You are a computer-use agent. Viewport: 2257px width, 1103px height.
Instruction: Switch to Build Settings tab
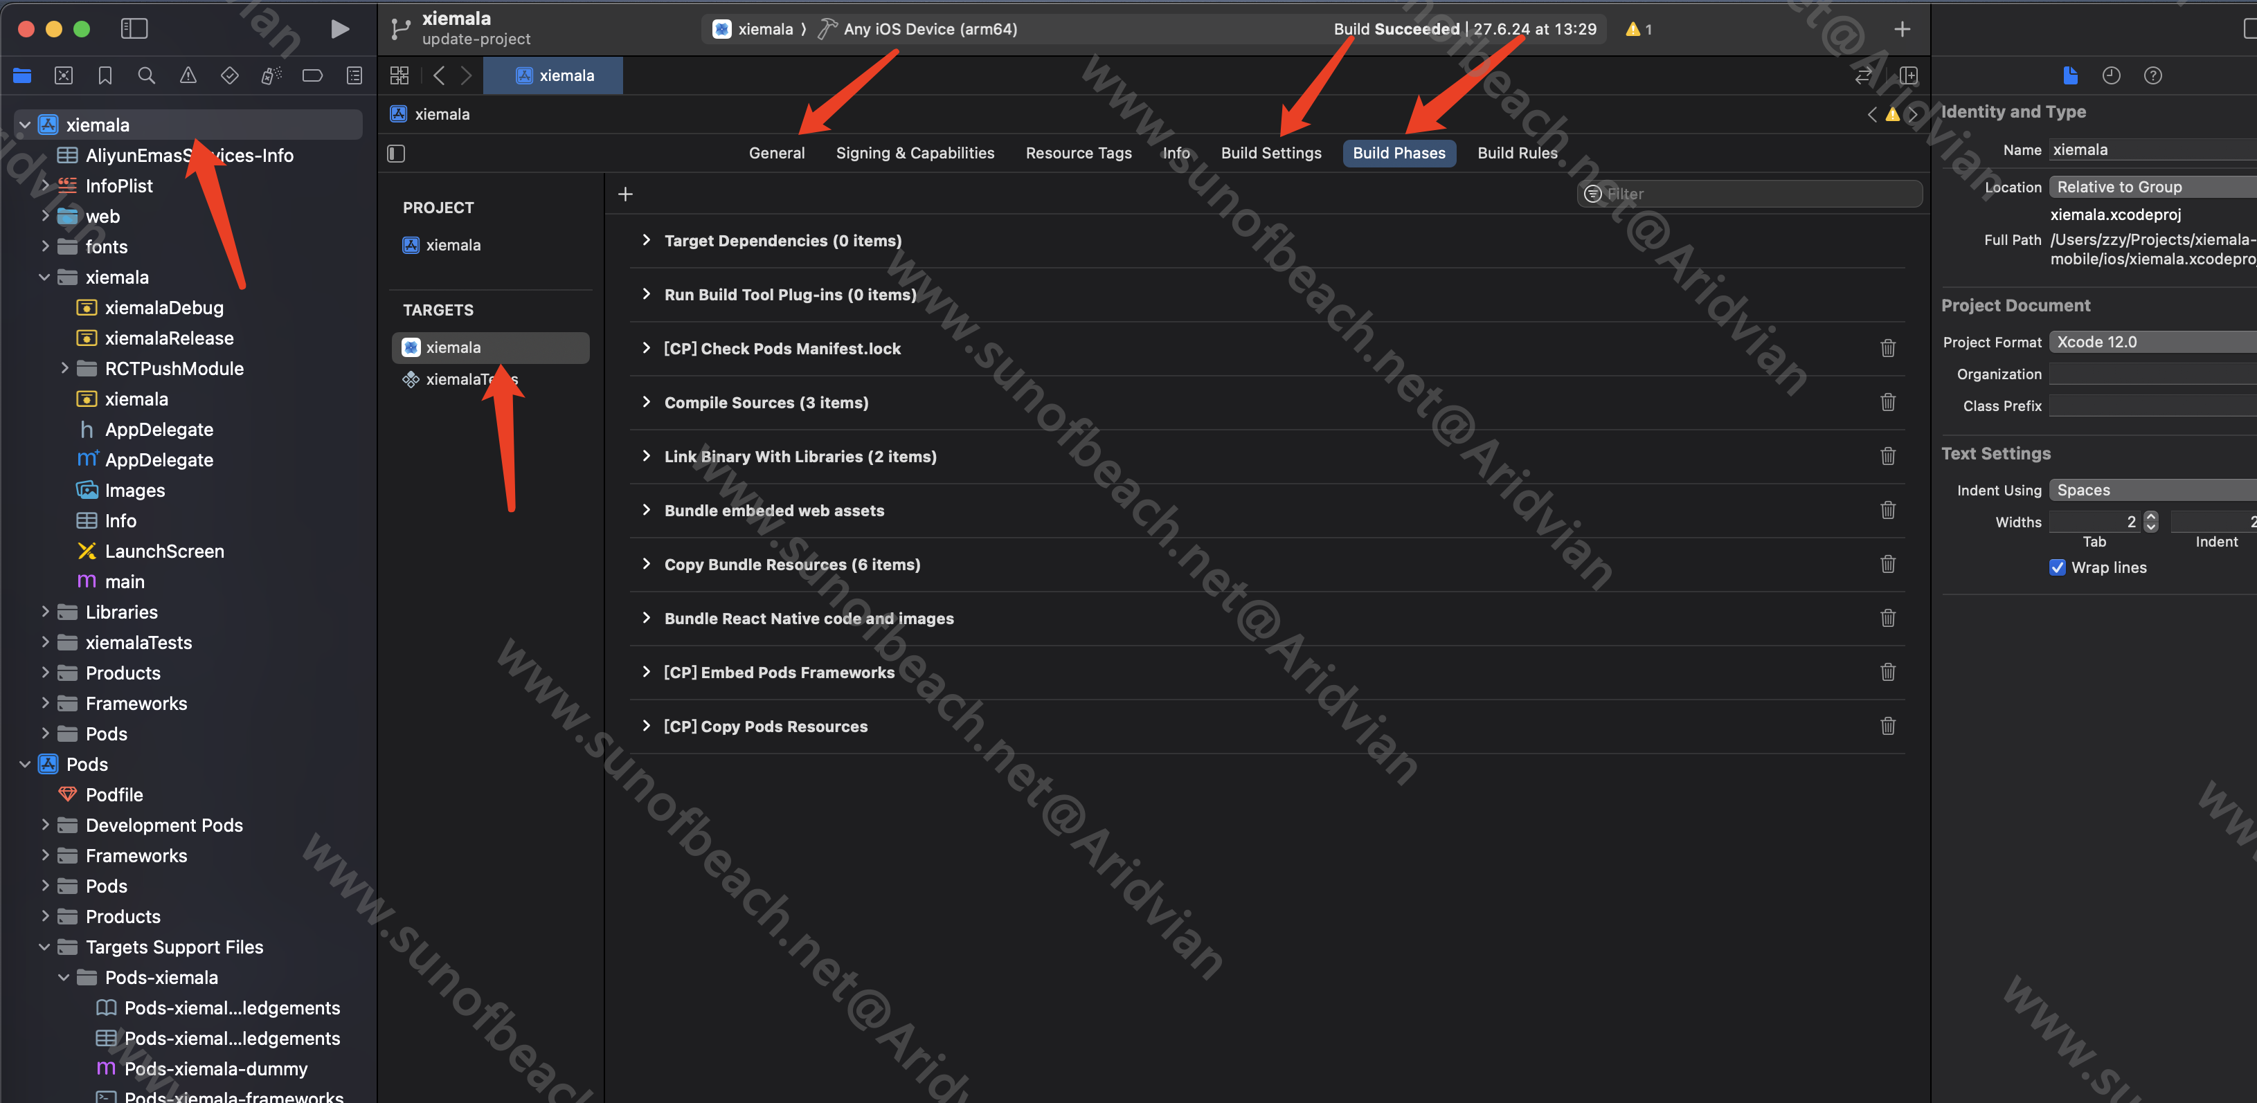(1270, 153)
